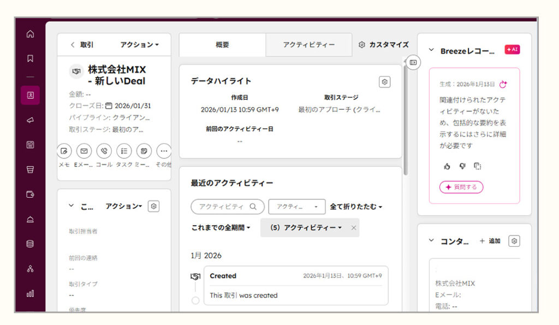Expand the これまでの全期間 date filter
The image size is (559, 325).
[x=221, y=227]
